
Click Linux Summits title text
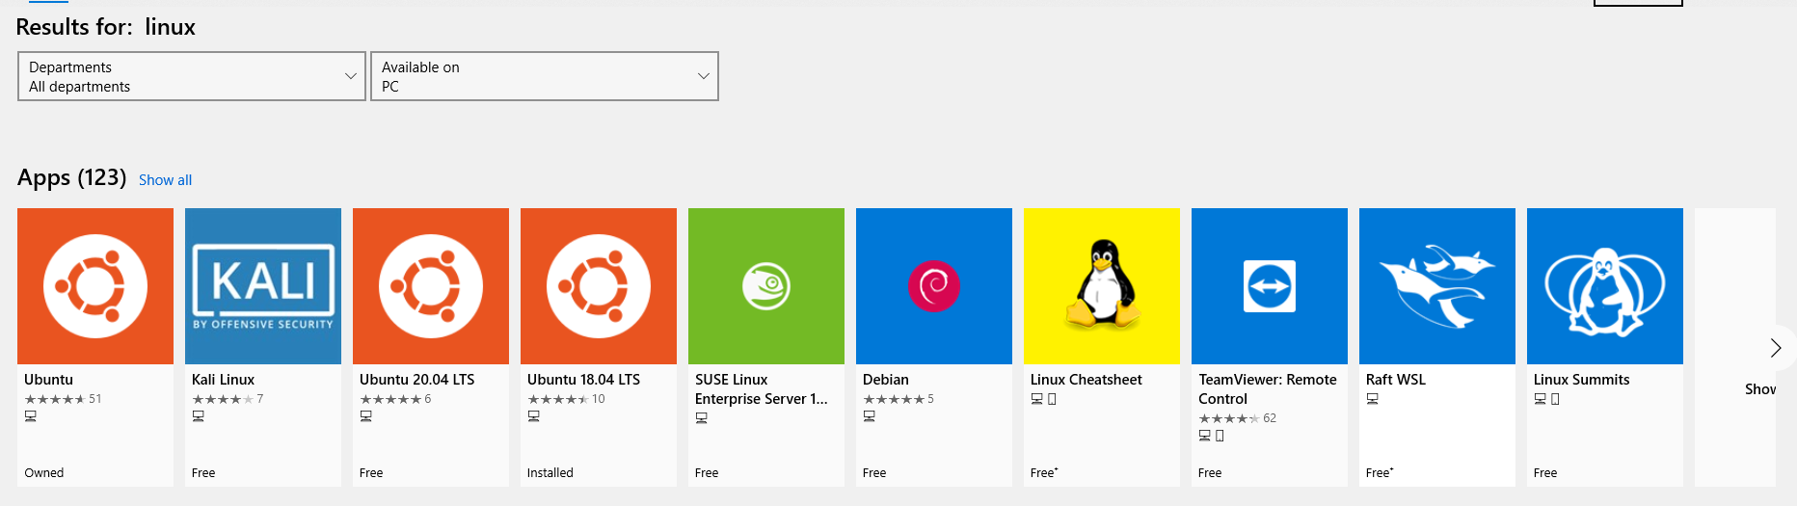coord(1582,380)
